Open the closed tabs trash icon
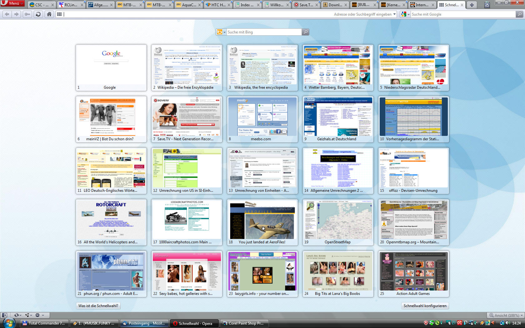Image resolution: width=525 pixels, height=328 pixels. pos(487,5)
